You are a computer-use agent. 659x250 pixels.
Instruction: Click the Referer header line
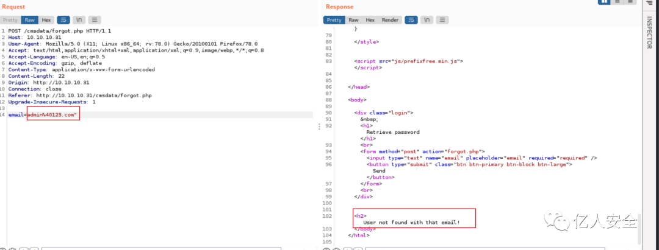coord(80,95)
